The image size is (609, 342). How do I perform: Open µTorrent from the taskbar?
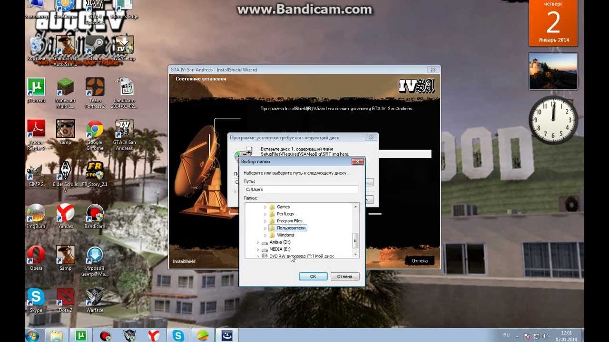(81, 335)
